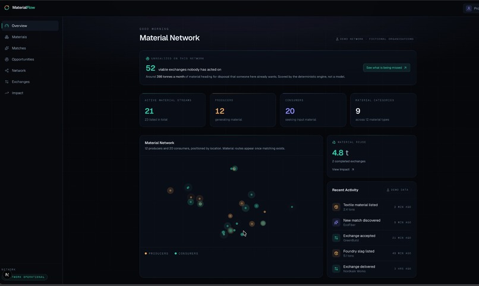Screen dimensions: 479x286
Task: Click the icon beside Unrealized on this network
Action: 147,58
